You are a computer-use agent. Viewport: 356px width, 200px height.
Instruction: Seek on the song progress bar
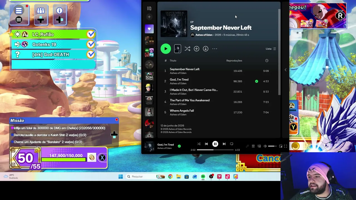point(216,150)
